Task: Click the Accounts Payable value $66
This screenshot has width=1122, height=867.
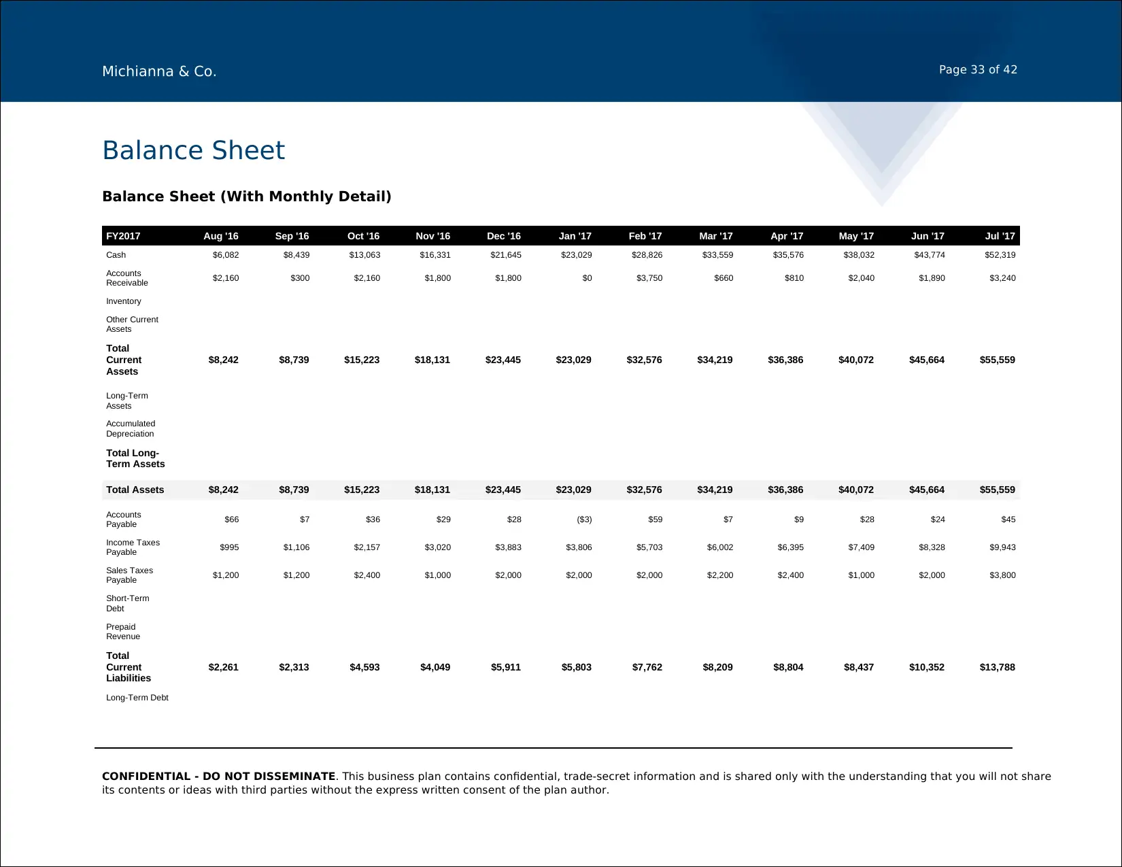Action: tap(232, 520)
